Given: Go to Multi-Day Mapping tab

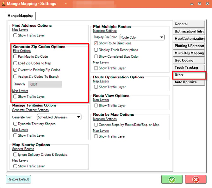Looking at the screenshot, I should (x=189, y=53).
